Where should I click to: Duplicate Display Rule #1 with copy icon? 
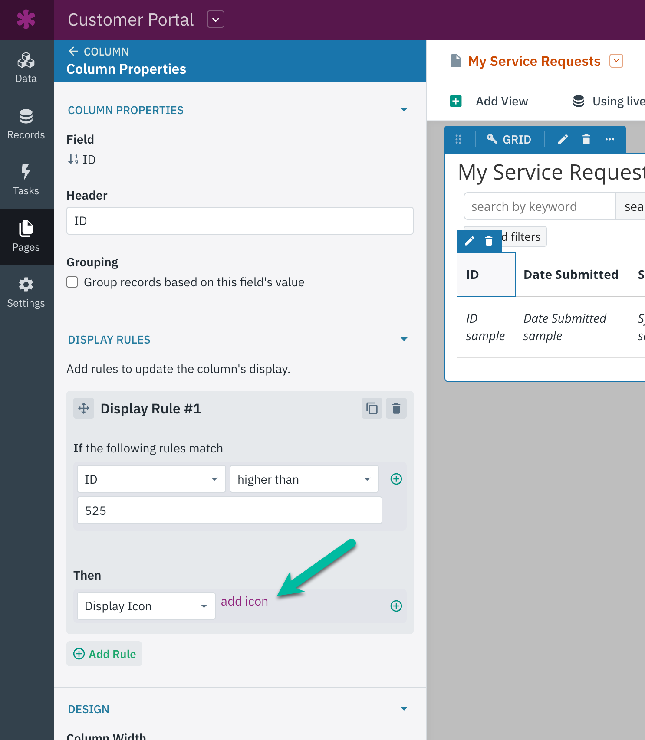(372, 408)
